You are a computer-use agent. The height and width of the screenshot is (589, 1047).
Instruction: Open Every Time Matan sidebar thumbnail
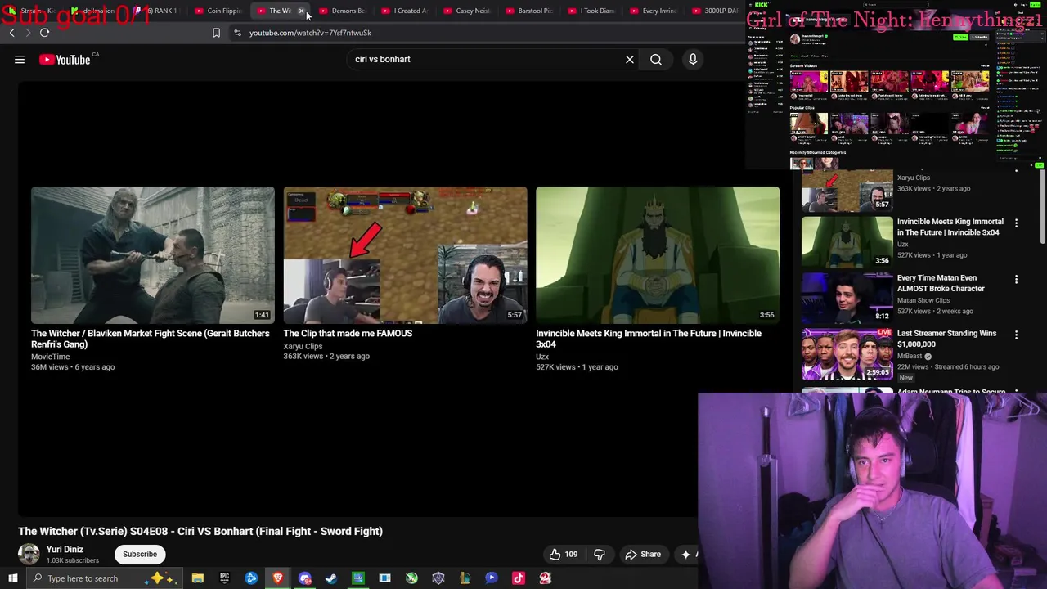click(x=847, y=298)
